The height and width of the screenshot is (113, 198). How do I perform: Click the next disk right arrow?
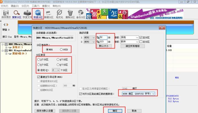pos(7,25)
